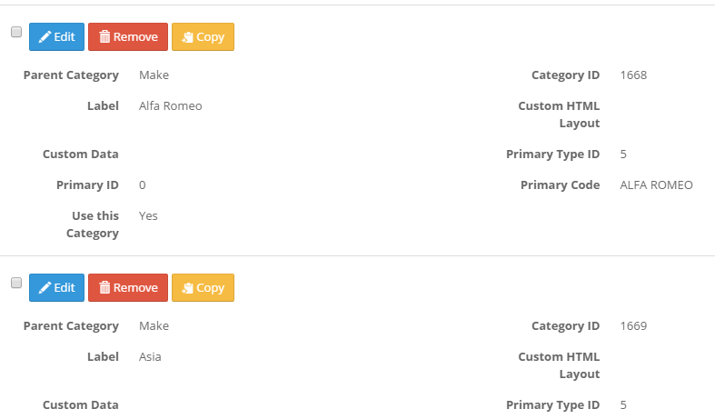Screen dimensions: 715x419
Task: Select the Asia record checkbox
Action: (x=16, y=283)
